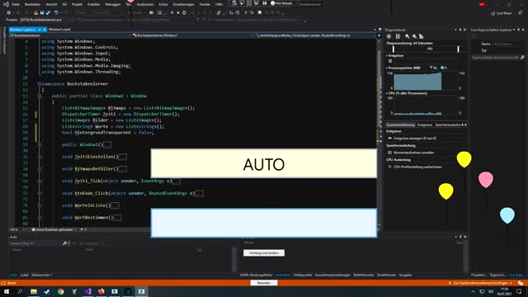This screenshot has width=528, height=297.
Task: Click Ereignisse anzeigen link
Action: tap(414, 139)
